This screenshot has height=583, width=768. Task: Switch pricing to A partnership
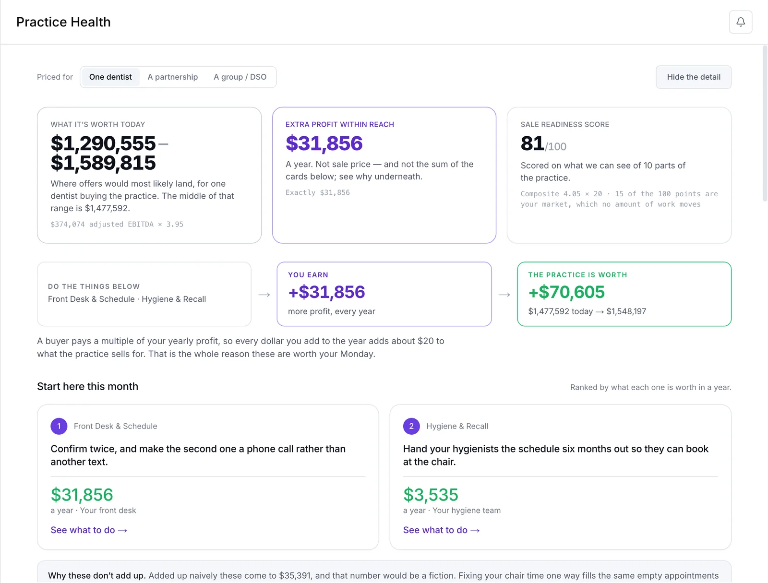173,77
